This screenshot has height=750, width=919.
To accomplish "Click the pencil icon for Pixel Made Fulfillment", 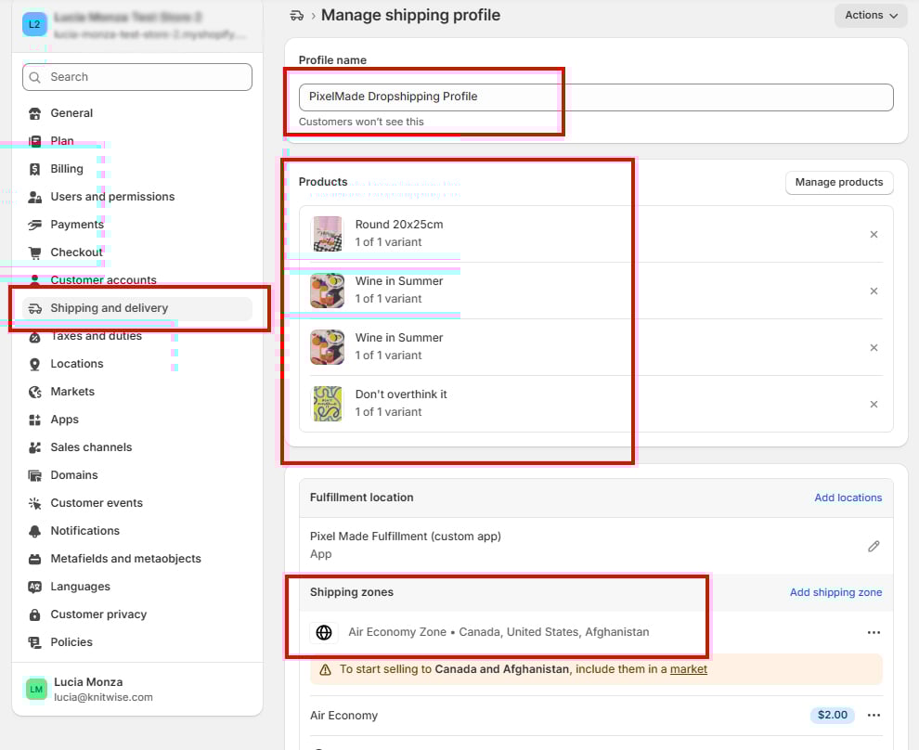I will point(873,546).
